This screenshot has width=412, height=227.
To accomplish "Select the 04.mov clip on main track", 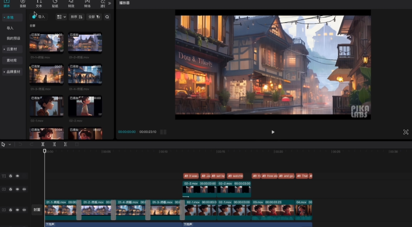I will 303,210.
